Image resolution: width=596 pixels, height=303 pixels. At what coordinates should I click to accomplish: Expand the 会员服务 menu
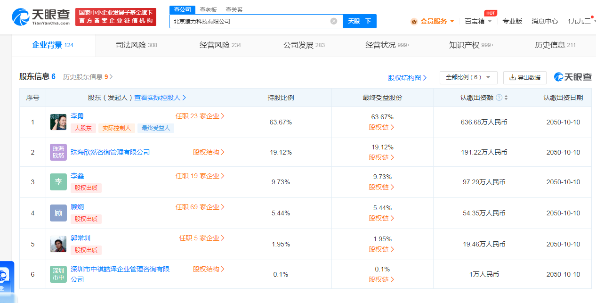point(433,21)
